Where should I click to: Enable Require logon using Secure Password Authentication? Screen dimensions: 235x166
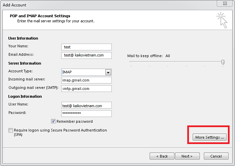tap(11, 131)
